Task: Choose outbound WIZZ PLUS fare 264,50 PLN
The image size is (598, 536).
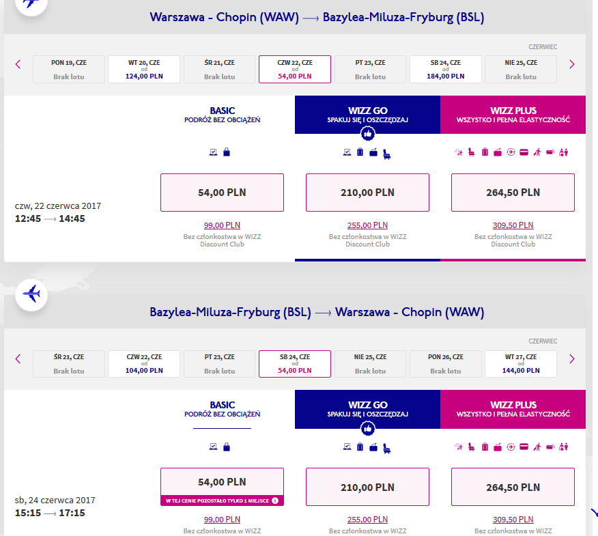Action: (x=513, y=193)
